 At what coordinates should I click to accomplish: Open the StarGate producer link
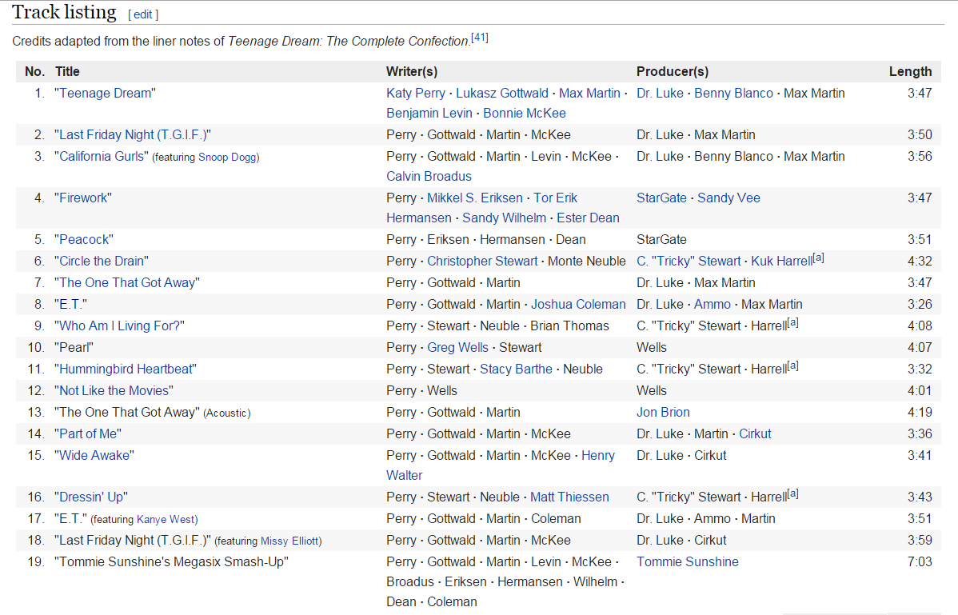tap(661, 198)
